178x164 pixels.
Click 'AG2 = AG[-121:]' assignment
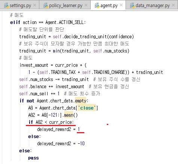[x=45, y=115]
